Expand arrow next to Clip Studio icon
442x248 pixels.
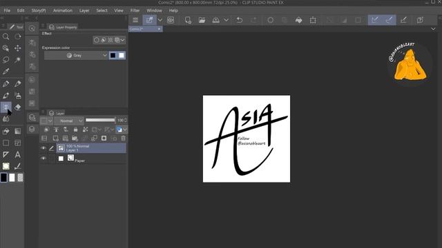click(x=160, y=20)
